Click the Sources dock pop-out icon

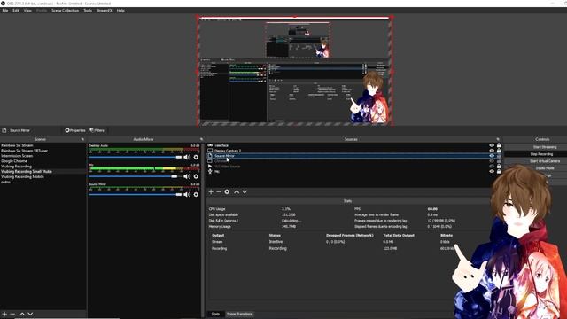(x=498, y=139)
